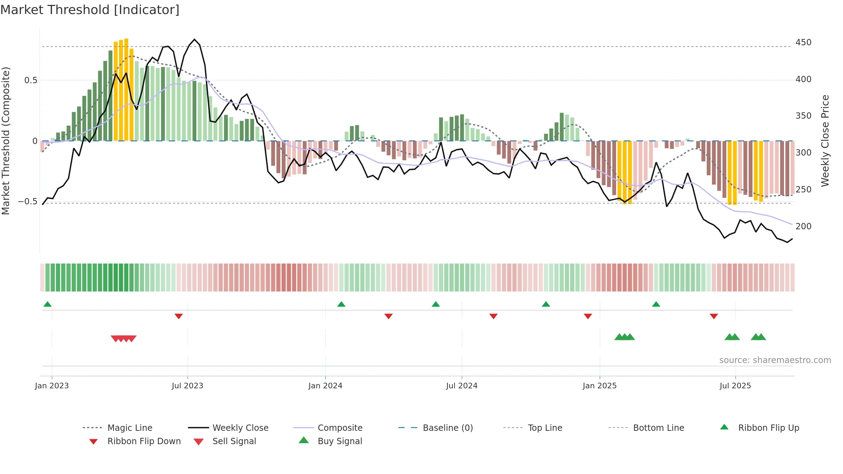Click the leftmost Buy Signal triangle in early 2025
The height and width of the screenshot is (474, 843).
pyautogui.click(x=619, y=337)
